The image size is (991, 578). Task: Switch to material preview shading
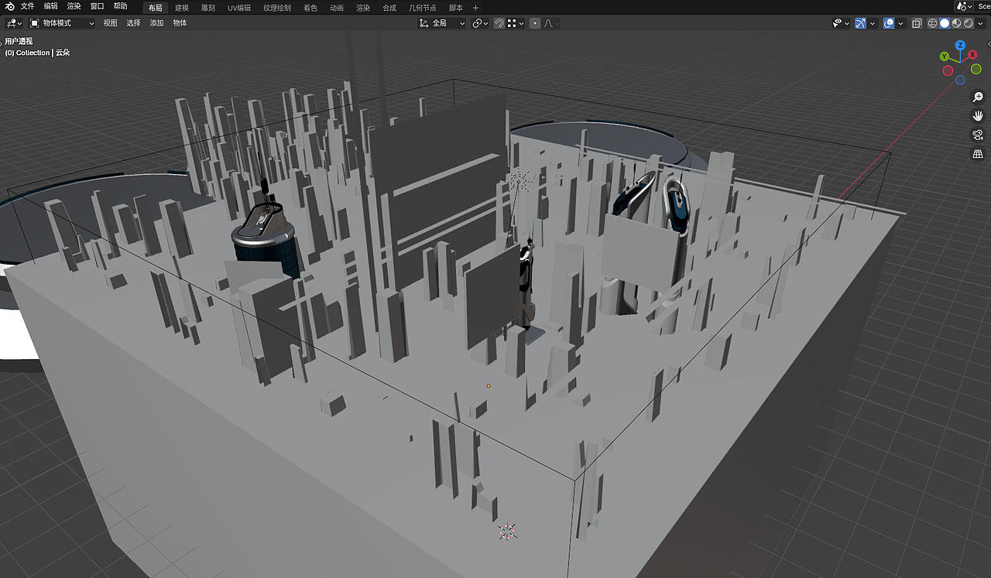tap(957, 23)
